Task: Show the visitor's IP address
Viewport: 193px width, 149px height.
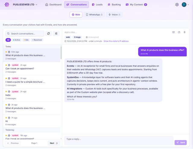Action: pos(116,41)
